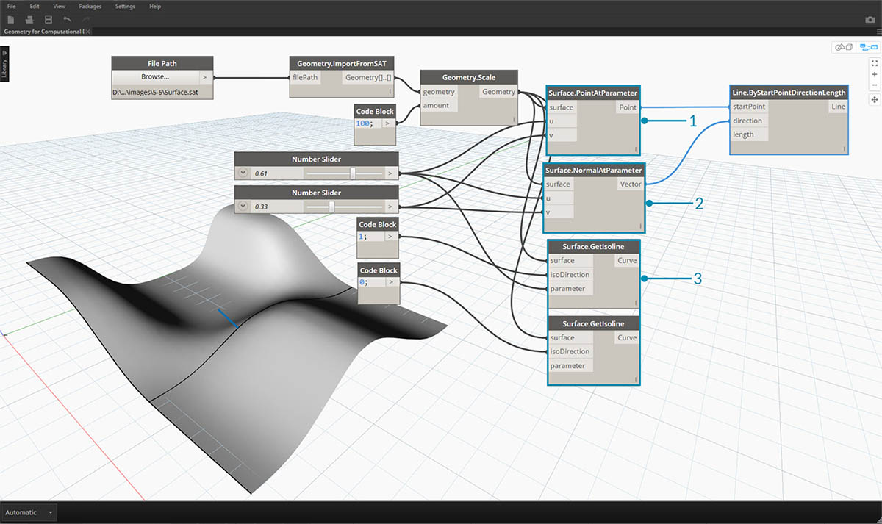Save the workspace with the Save icon
882x524 pixels.
pyautogui.click(x=47, y=20)
